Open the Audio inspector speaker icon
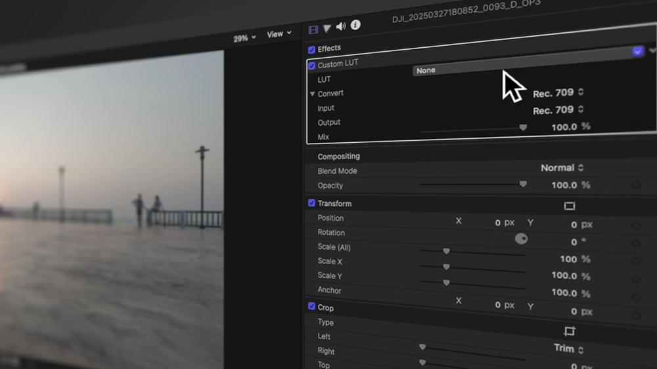This screenshot has height=369, width=657. click(x=341, y=26)
